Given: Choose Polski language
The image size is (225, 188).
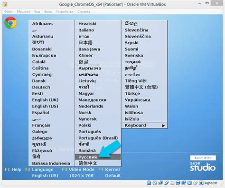Looking at the screenshot, I should point(85,125).
